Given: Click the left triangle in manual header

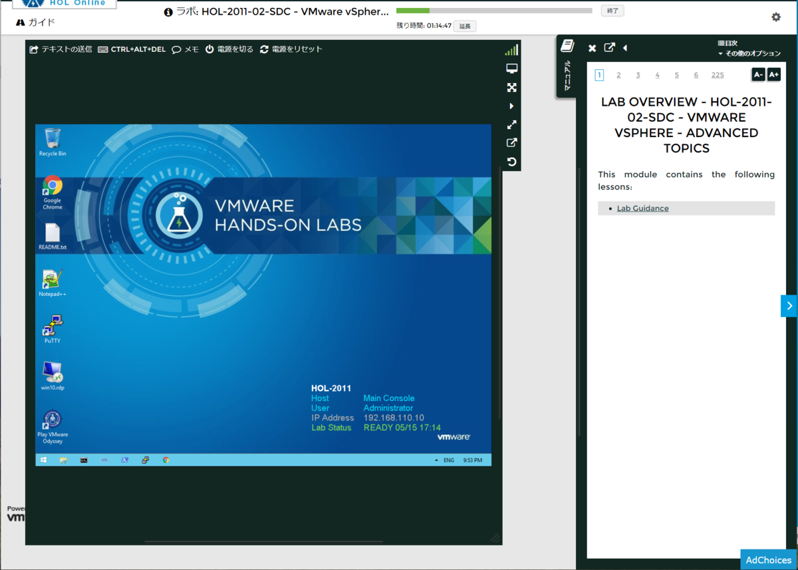Looking at the screenshot, I should (625, 48).
